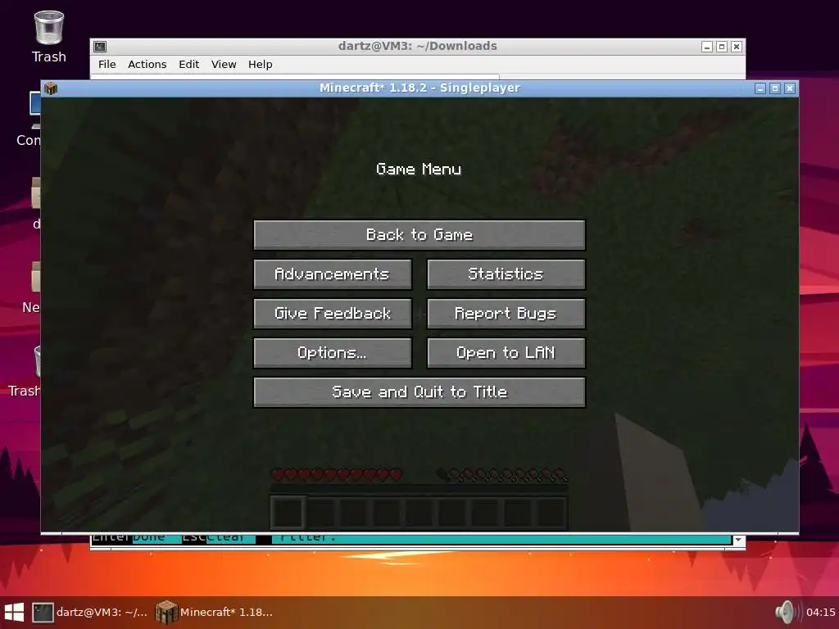This screenshot has width=839, height=629.
Task: Open Actions menu in terminal window
Action: click(147, 64)
